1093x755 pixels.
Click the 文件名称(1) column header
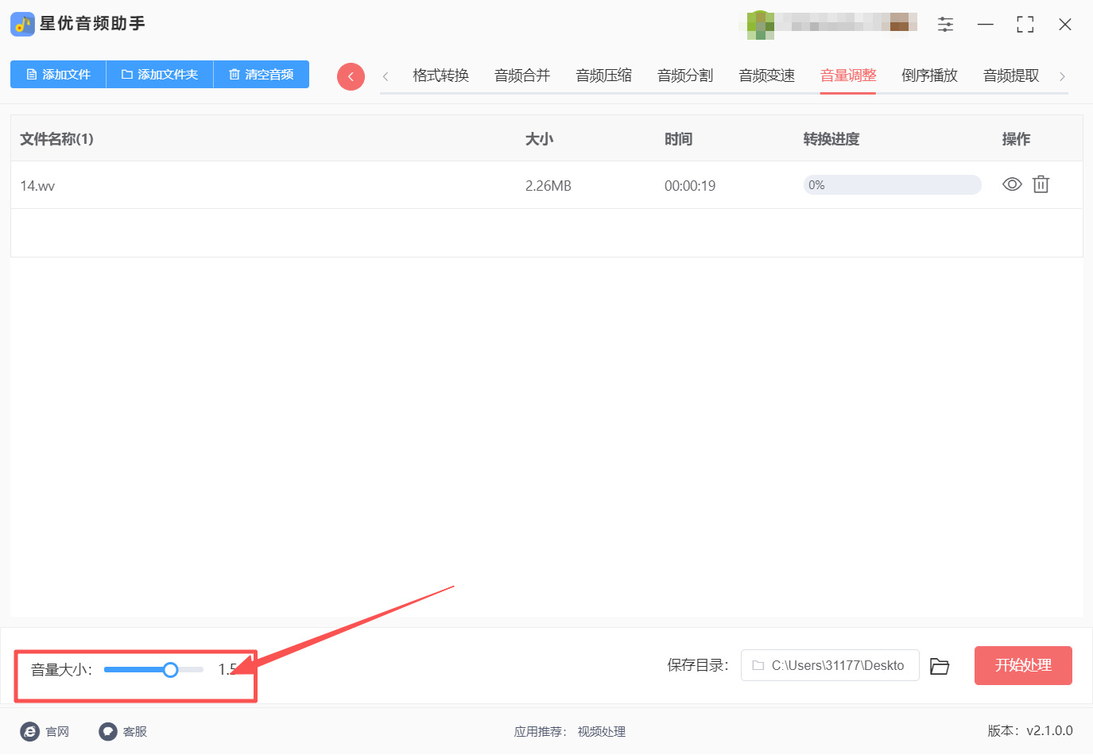[x=56, y=139]
